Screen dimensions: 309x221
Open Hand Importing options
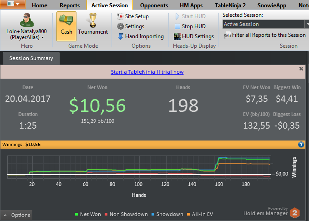coord(141,36)
